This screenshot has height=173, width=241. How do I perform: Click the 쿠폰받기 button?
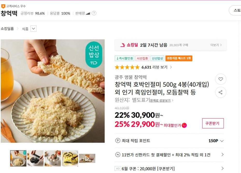[x=213, y=124]
